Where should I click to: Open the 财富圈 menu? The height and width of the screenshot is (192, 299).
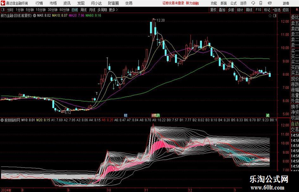(x=113, y=3)
